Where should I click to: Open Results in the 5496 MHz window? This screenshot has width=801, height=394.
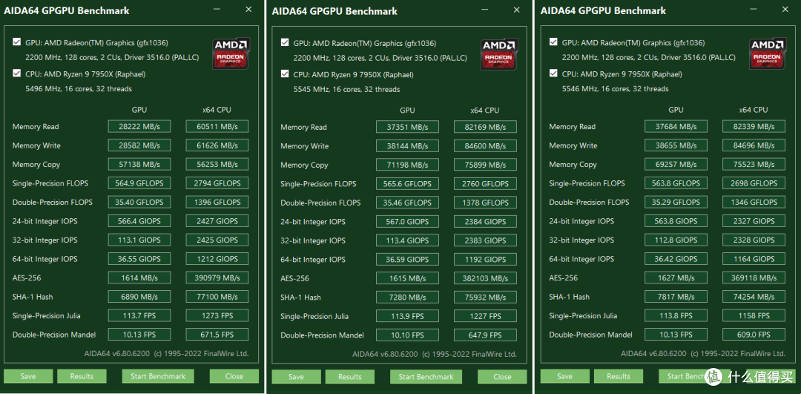(82, 376)
